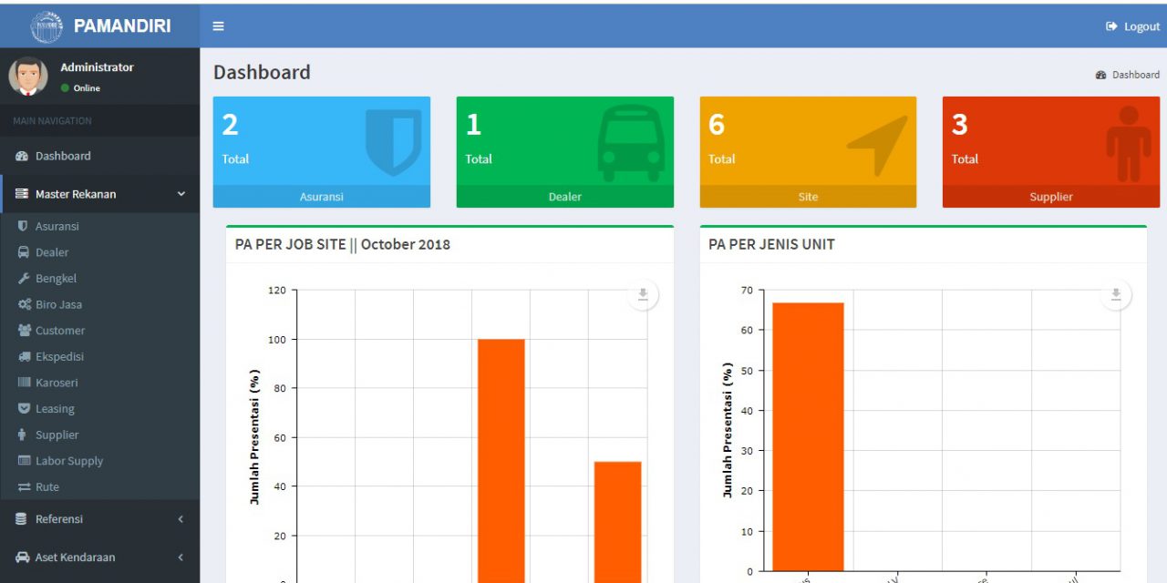Click the Dashboard breadcrumb link
1167x583 pixels.
click(x=1135, y=75)
